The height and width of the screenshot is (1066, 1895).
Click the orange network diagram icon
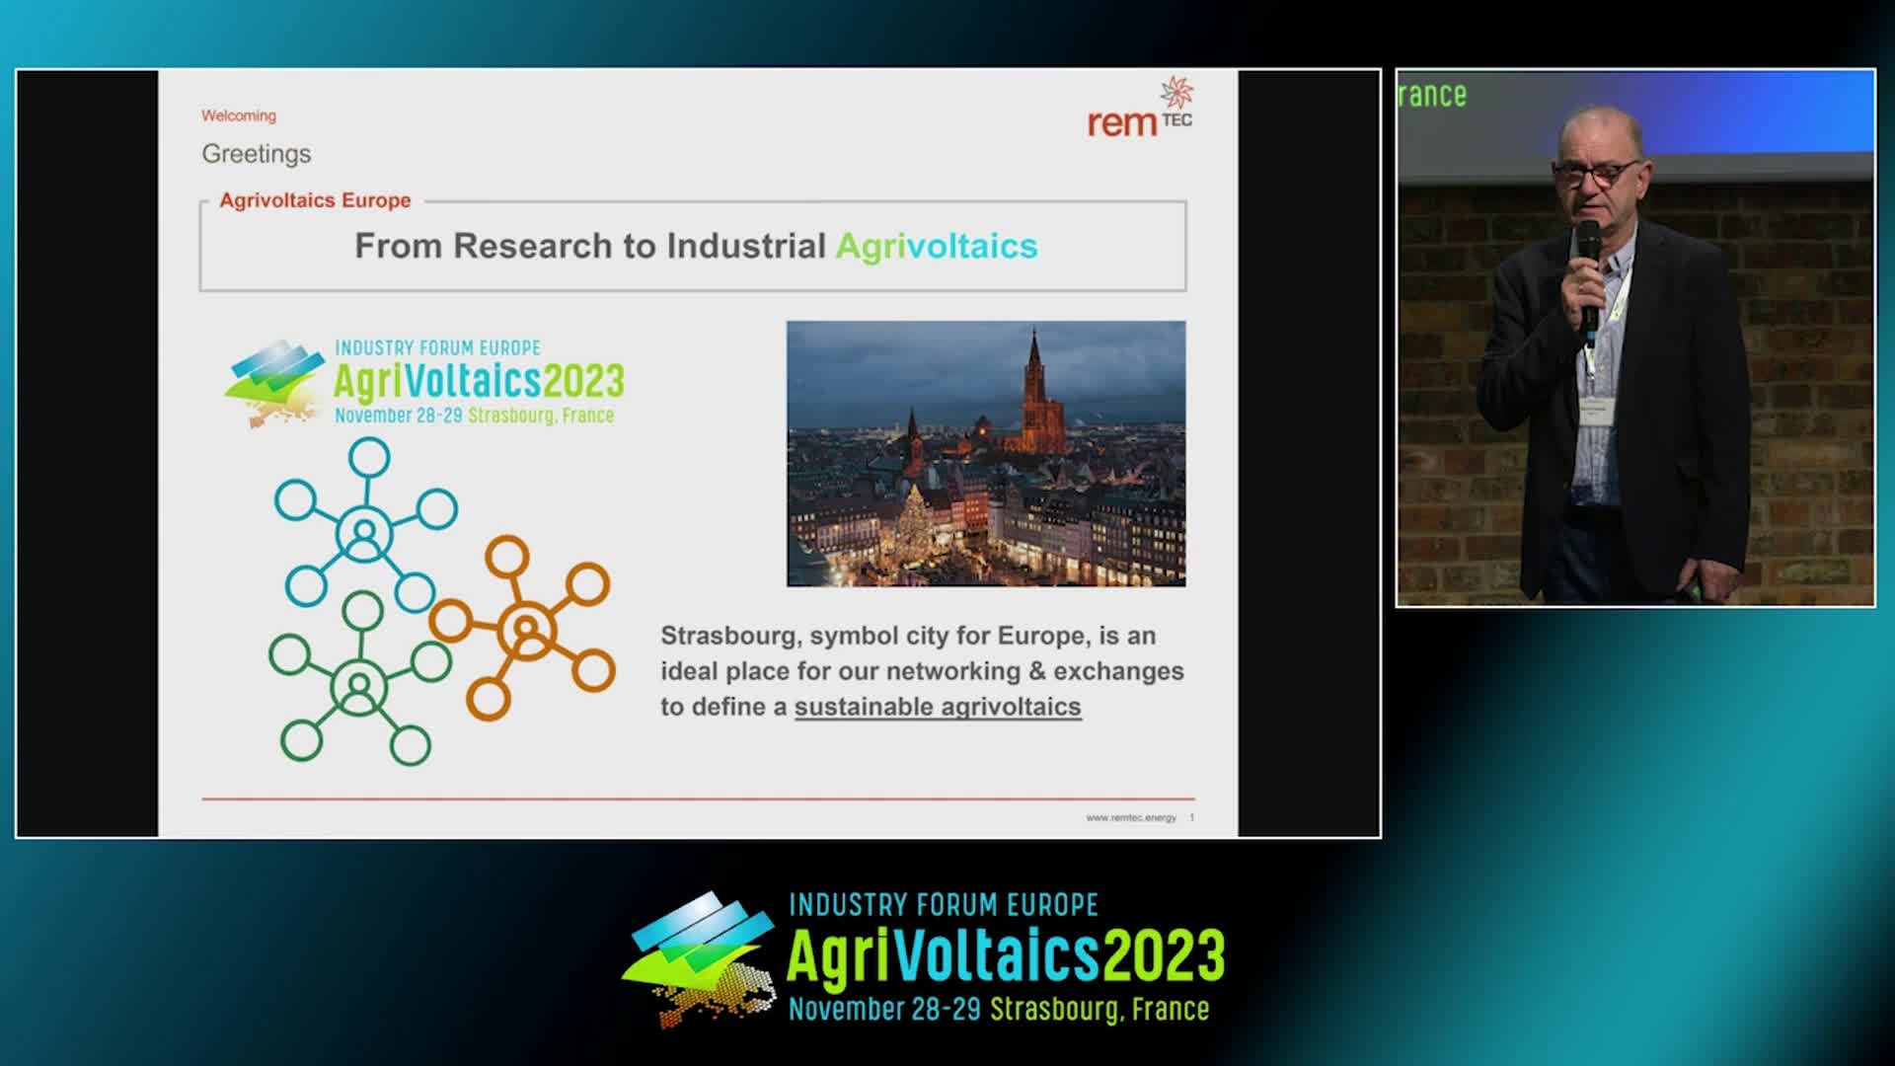[523, 628]
